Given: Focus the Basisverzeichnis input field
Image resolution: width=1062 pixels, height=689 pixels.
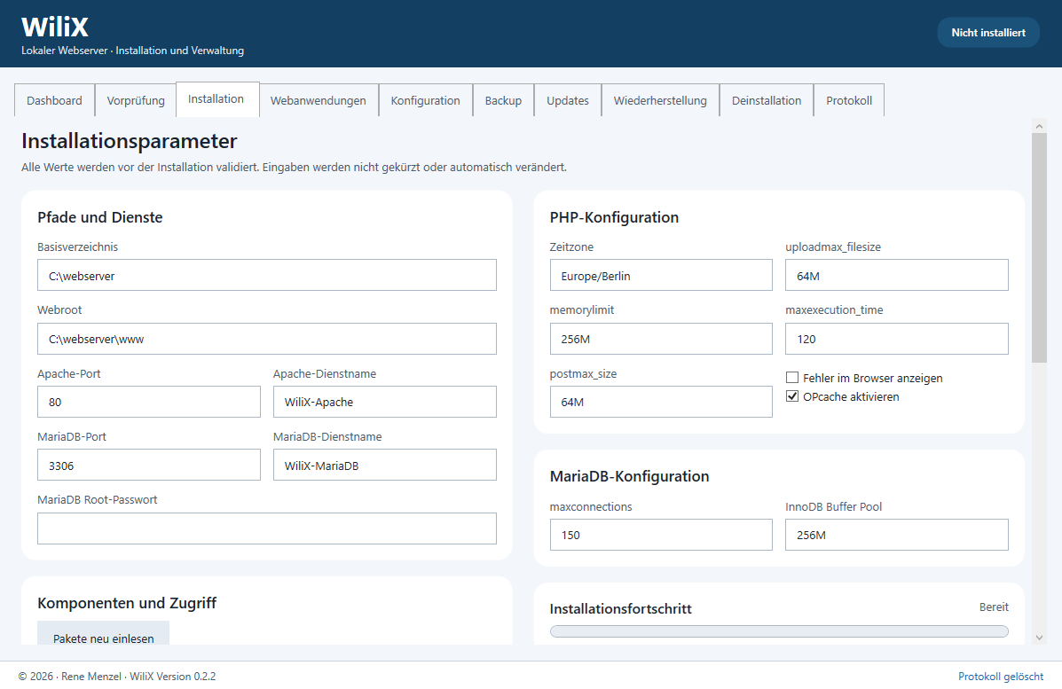Looking at the screenshot, I should pyautogui.click(x=267, y=276).
